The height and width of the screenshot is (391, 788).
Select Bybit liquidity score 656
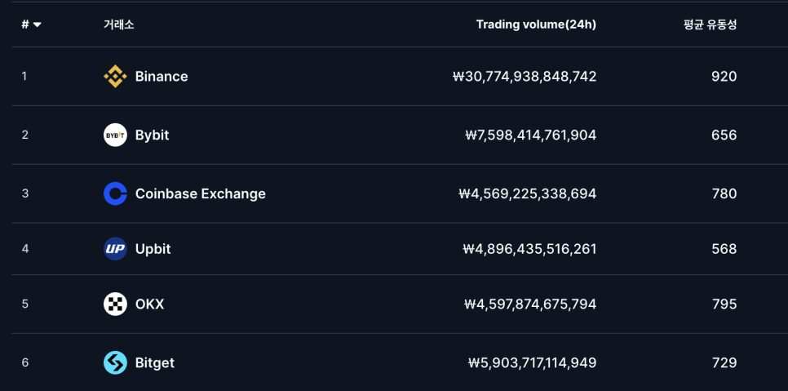[724, 136]
